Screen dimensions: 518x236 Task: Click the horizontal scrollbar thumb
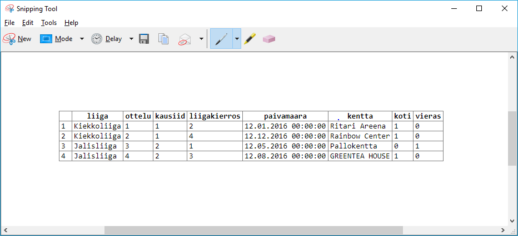[252, 230]
